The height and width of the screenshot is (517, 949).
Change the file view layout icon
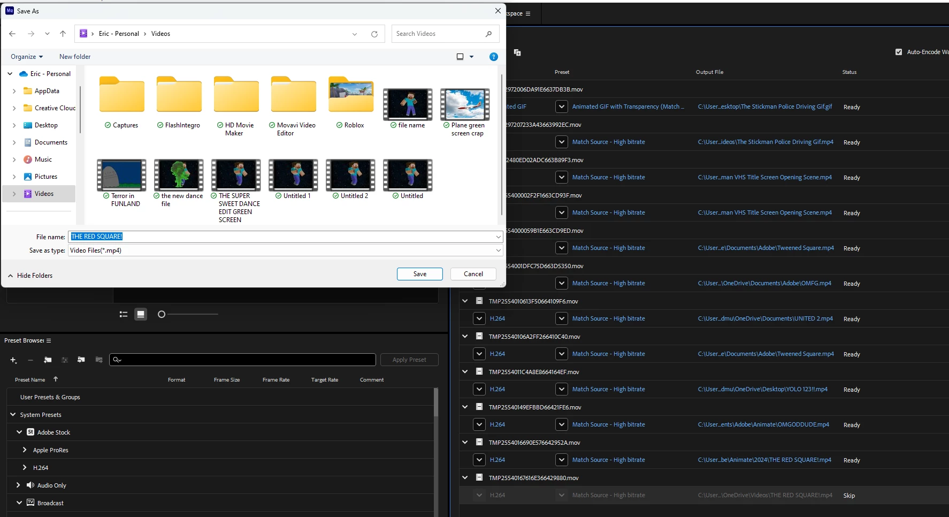[x=460, y=57]
